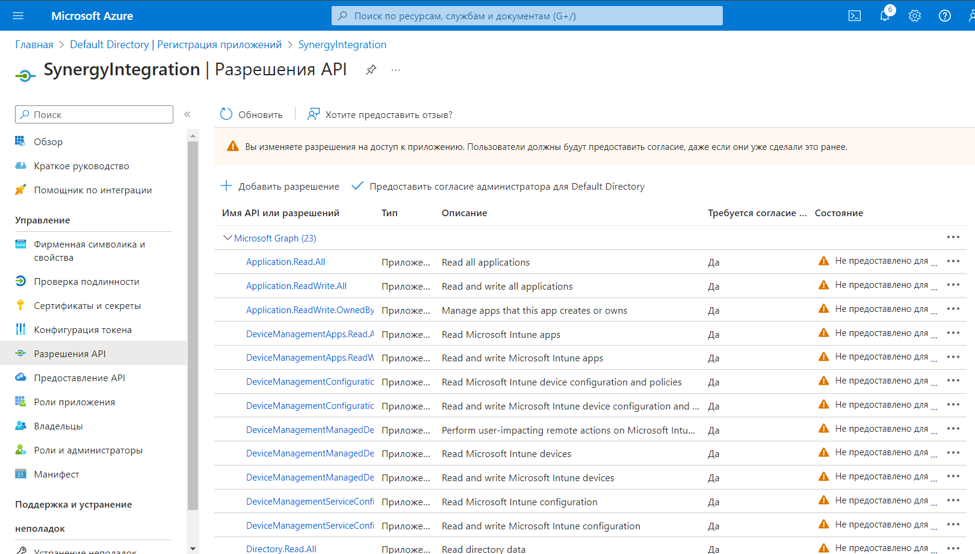This screenshot has height=554, width=975.
Task: Open more options next to page title
Action: pyautogui.click(x=395, y=70)
